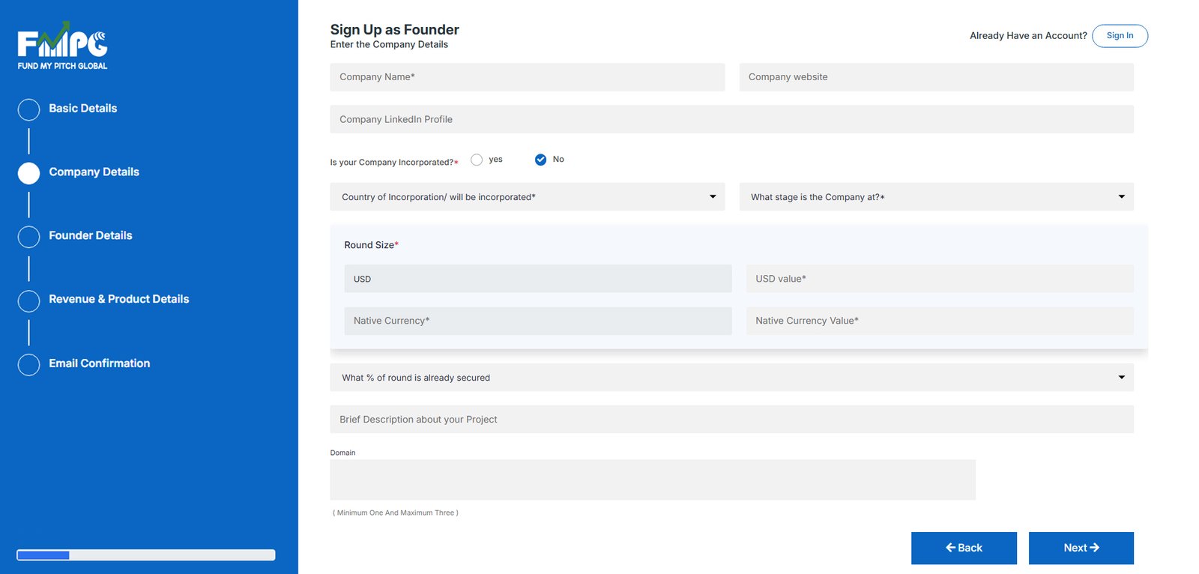Open the Country of Incorporation dropdown

[x=527, y=197]
